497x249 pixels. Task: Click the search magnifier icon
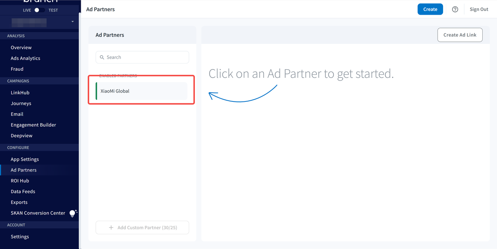pos(103,57)
